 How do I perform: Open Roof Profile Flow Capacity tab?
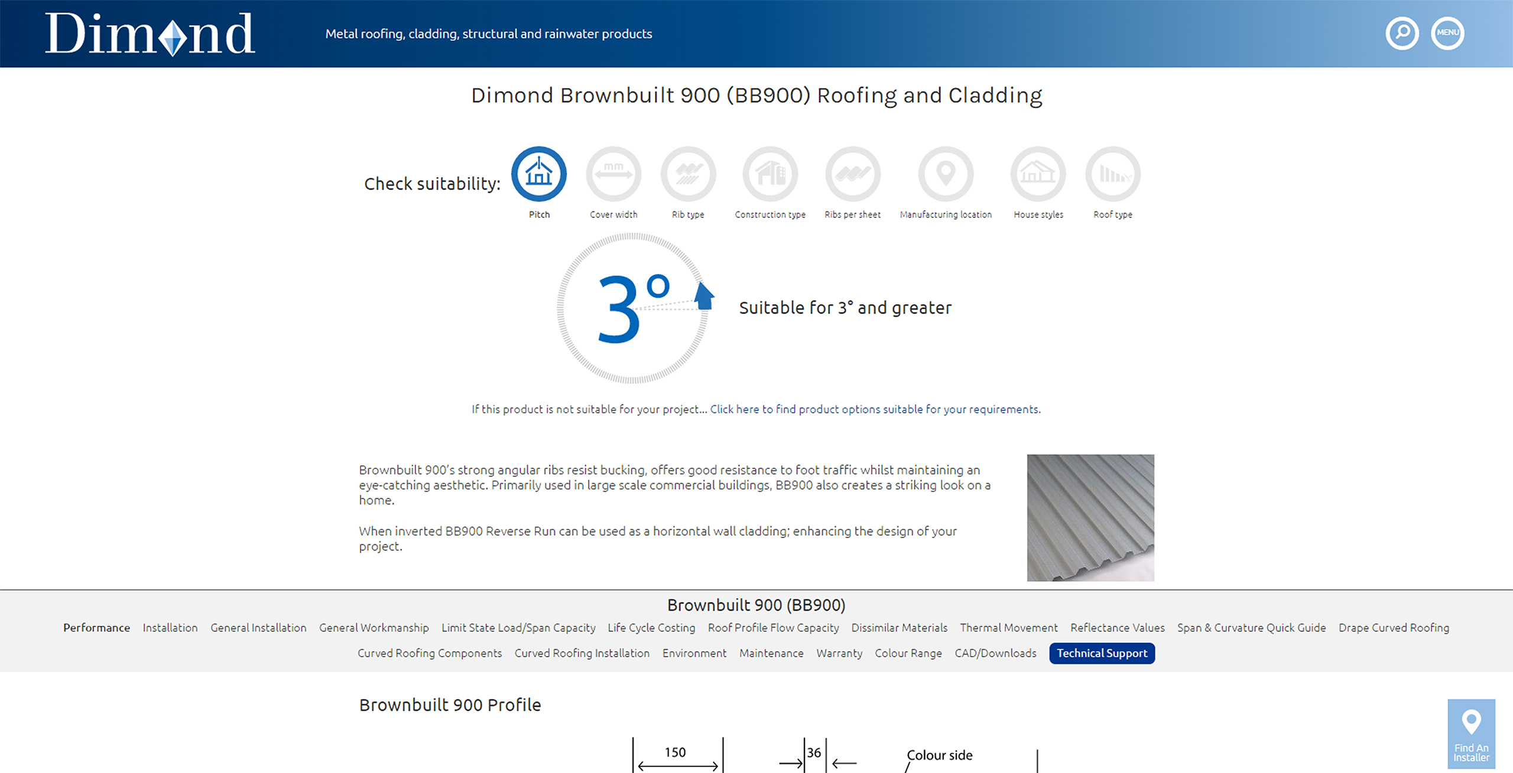tap(773, 628)
